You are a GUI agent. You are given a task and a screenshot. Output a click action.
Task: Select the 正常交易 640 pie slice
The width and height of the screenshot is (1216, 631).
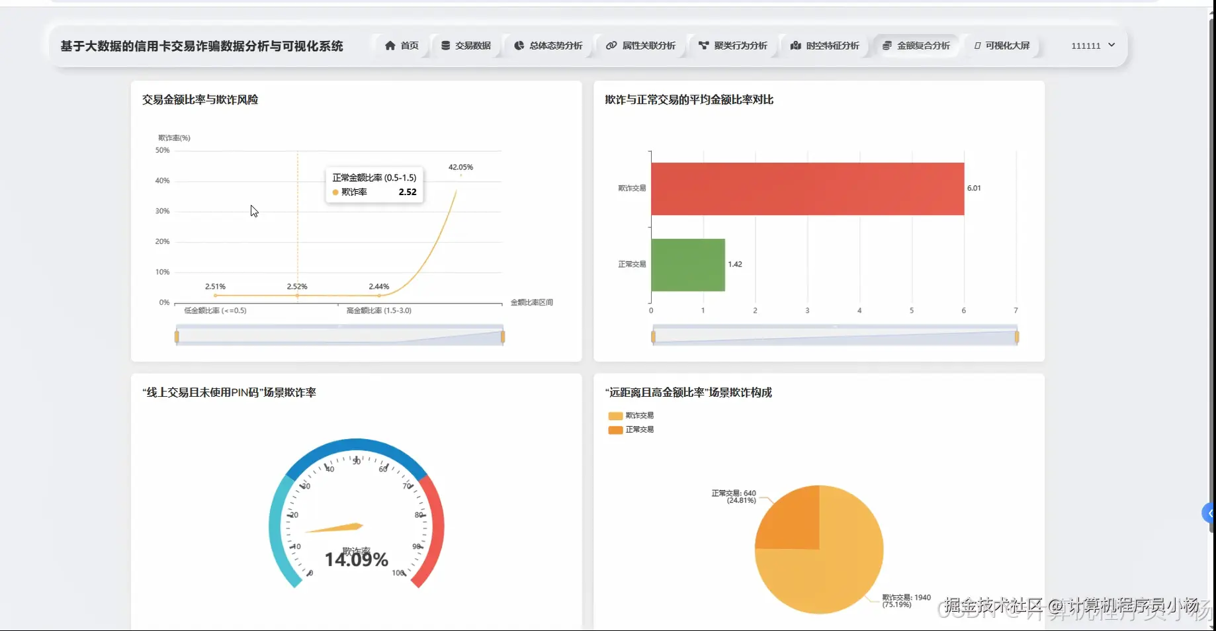[x=794, y=523]
